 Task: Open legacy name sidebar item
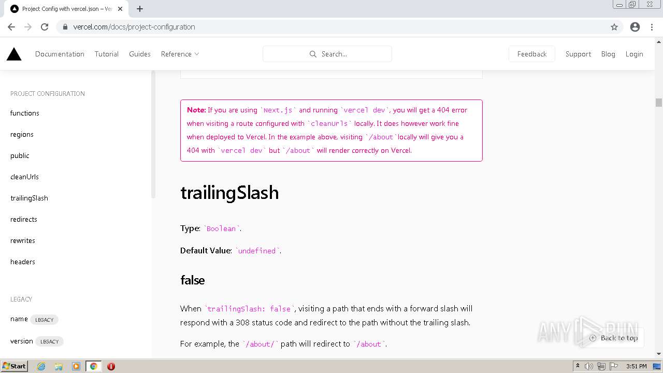pyautogui.click(x=19, y=319)
